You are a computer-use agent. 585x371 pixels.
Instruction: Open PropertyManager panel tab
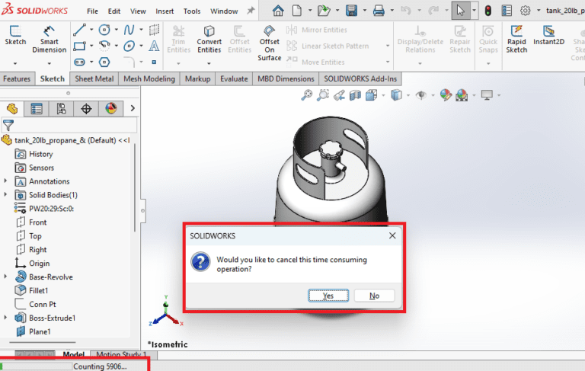coord(37,109)
